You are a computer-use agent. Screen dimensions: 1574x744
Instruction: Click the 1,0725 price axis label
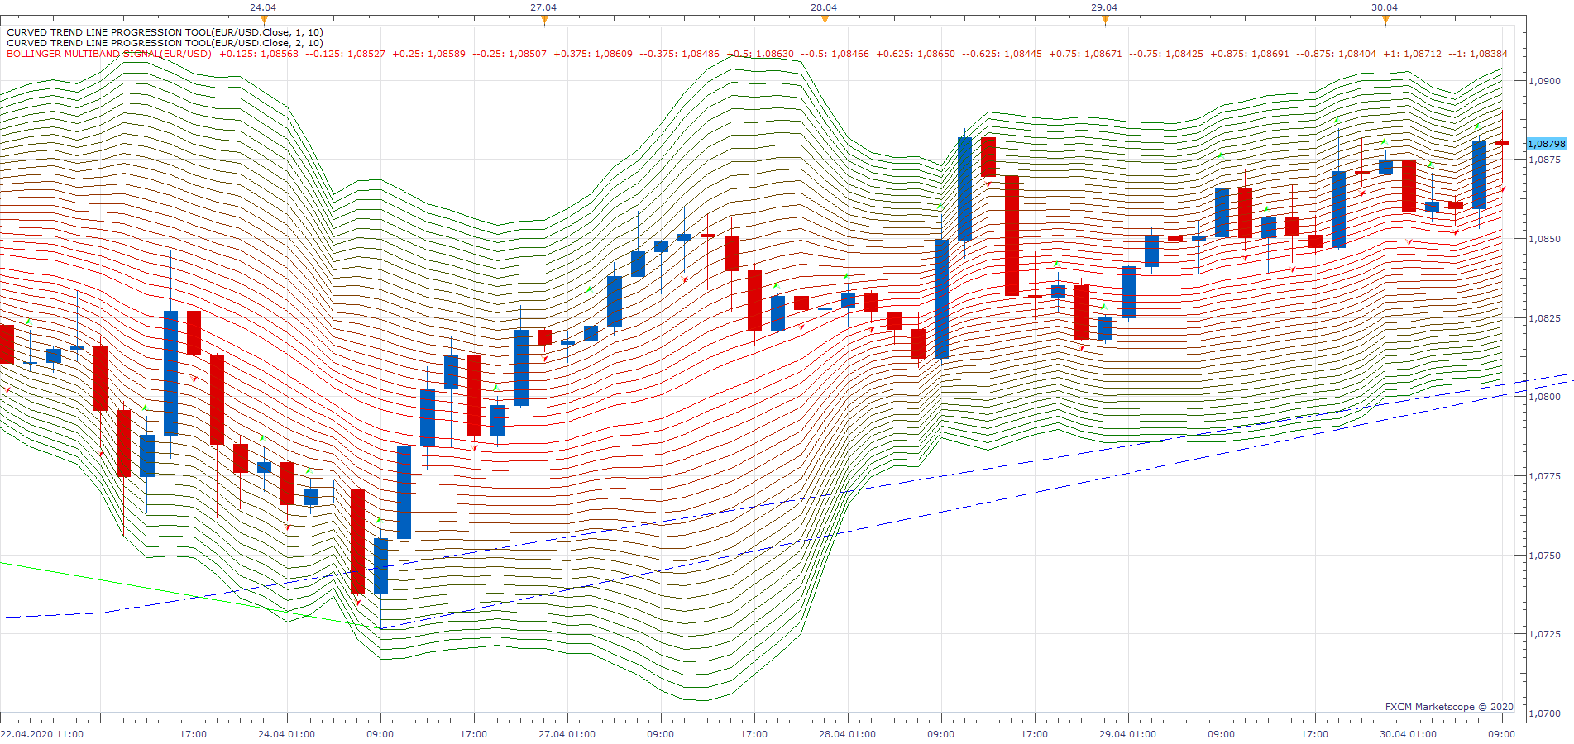(1545, 634)
